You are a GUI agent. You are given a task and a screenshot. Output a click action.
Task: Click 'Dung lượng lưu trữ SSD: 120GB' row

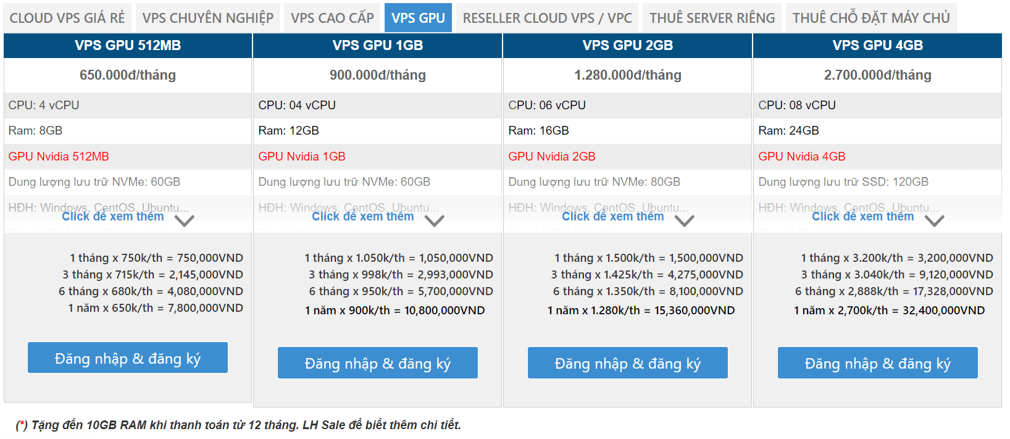[x=878, y=182]
